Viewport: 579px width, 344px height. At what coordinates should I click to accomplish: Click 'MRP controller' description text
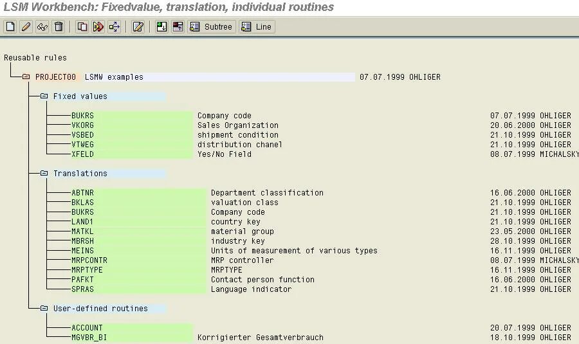[x=243, y=260]
